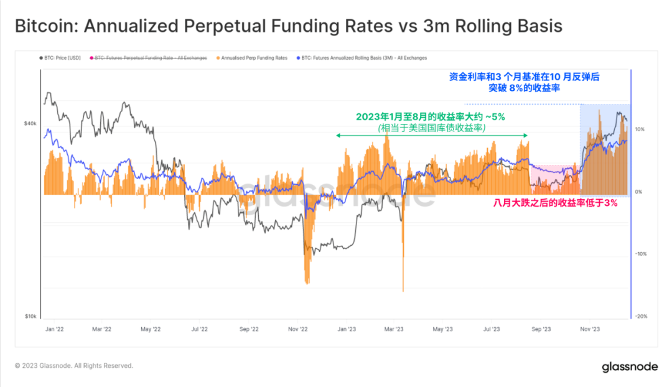Click the green double-headed range arrow
672x387 pixels.
(x=432, y=135)
